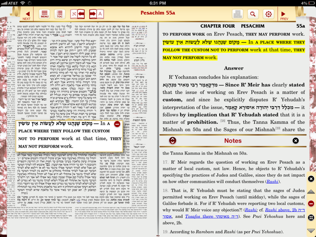Open the TOC table of contents
Screen dimensions: 316x237
pyautogui.click(x=59, y=15)
